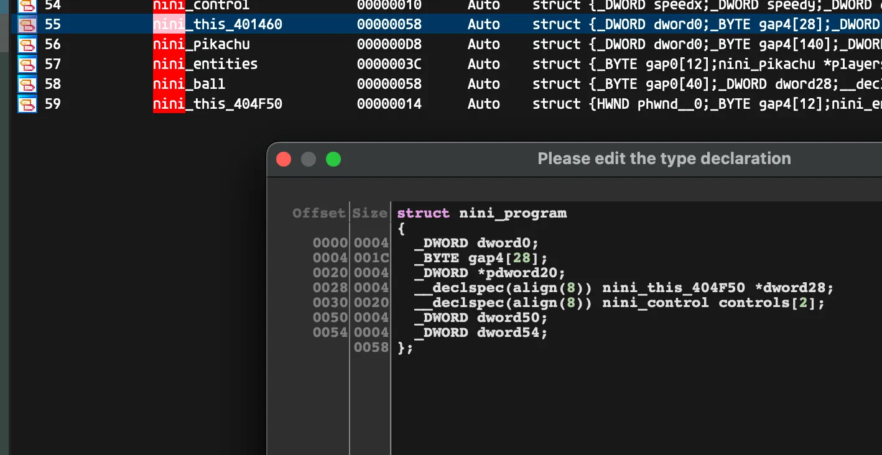Click the nini_entities struct description text
The width and height of the screenshot is (882, 455).
point(707,65)
